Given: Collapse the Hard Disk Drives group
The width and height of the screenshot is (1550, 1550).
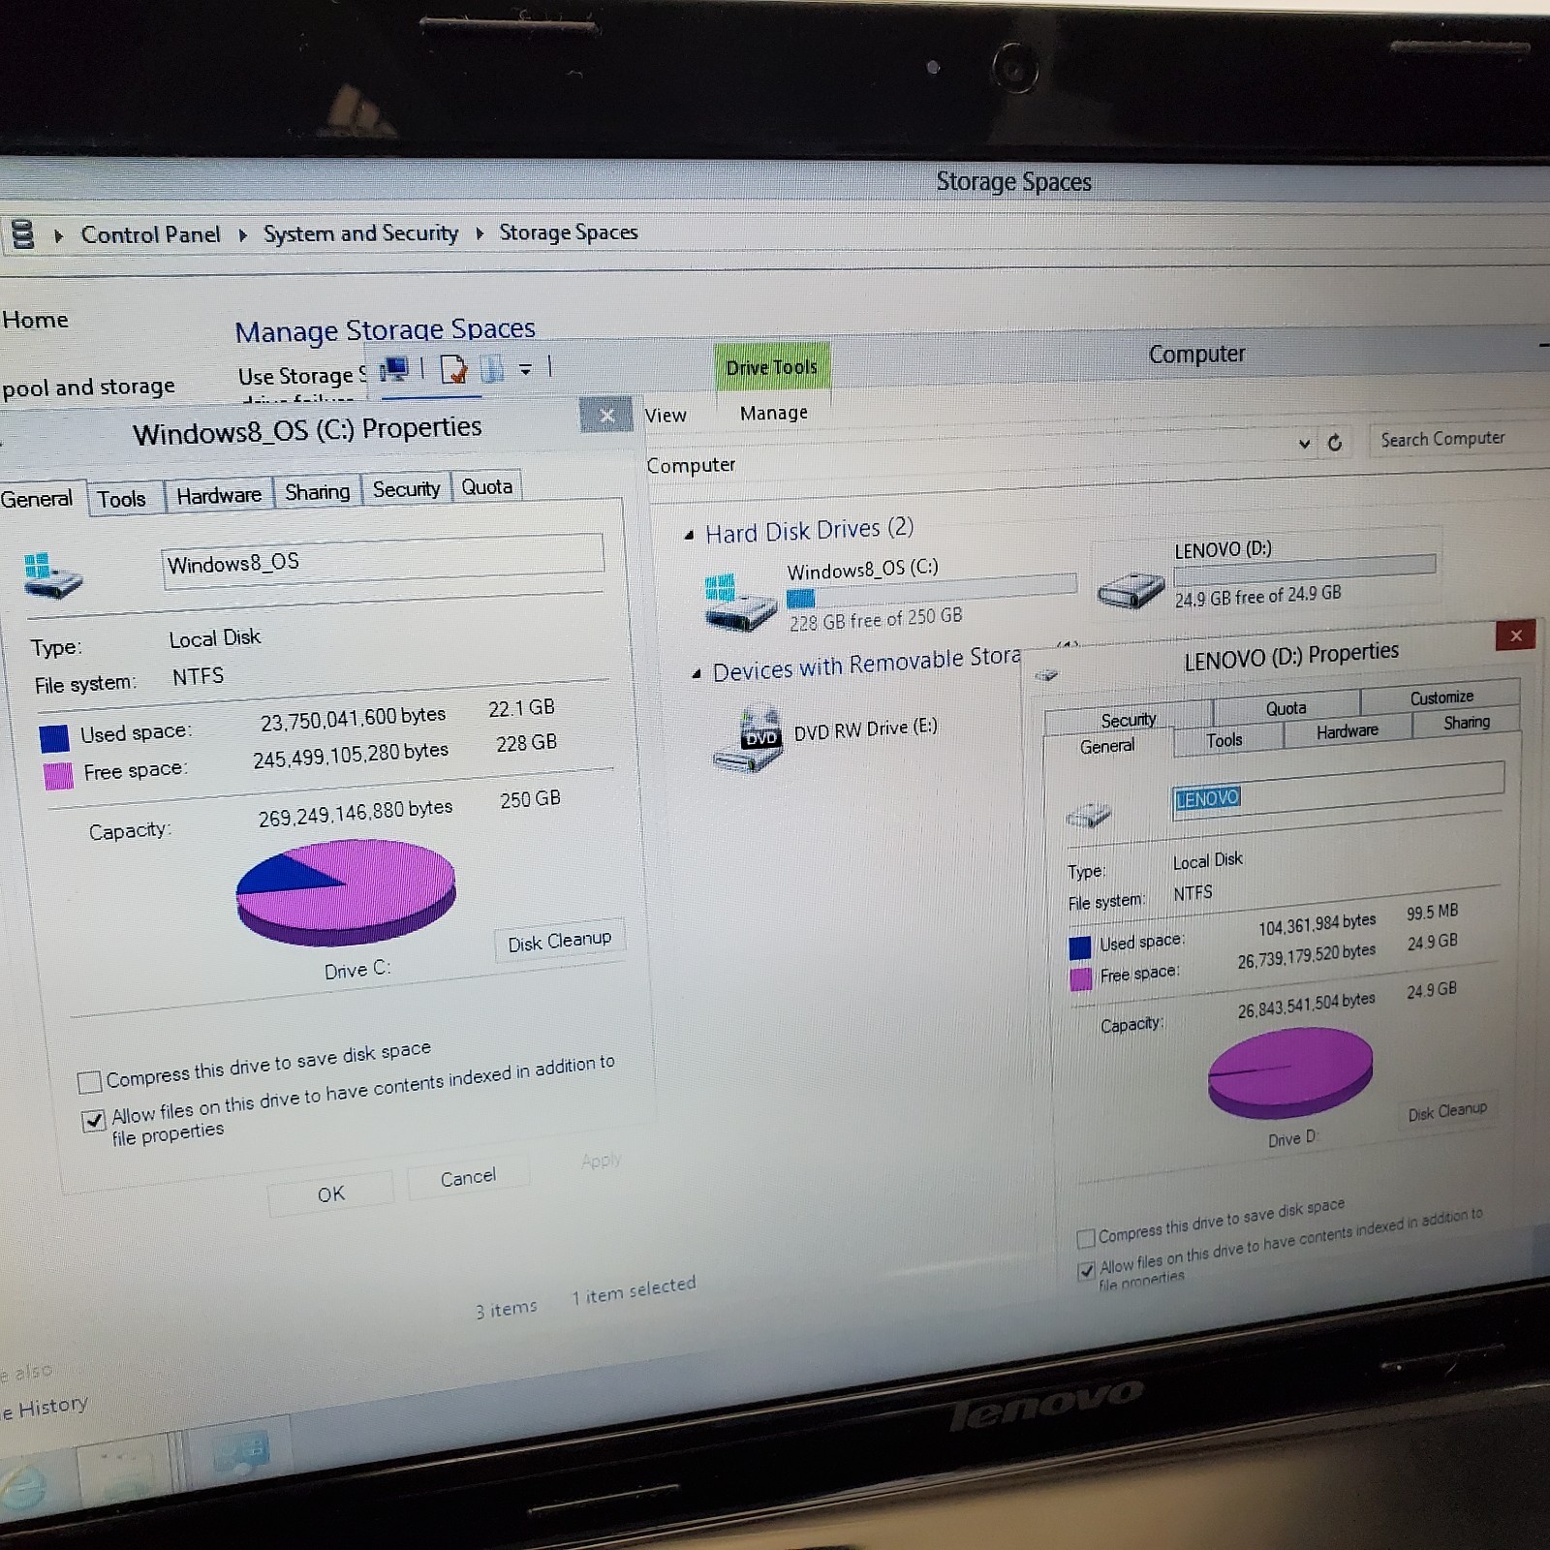Looking at the screenshot, I should coord(689,535).
